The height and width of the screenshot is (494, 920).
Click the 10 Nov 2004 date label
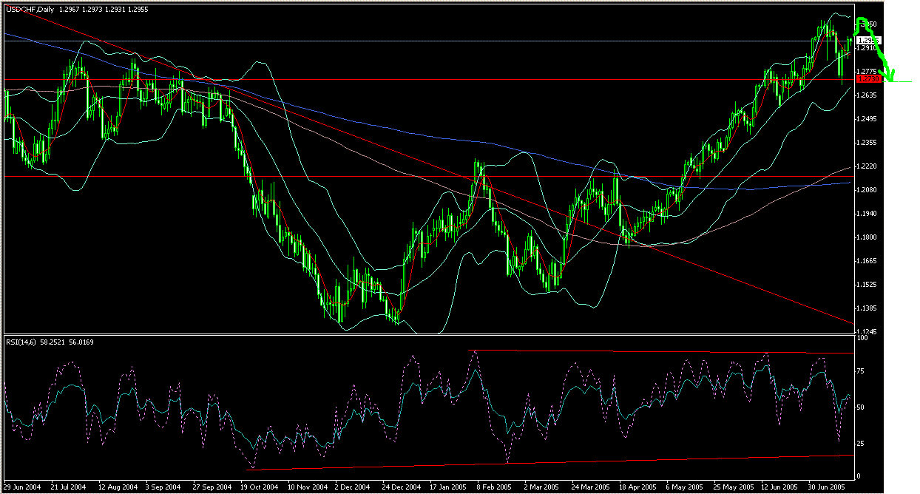tap(308, 488)
